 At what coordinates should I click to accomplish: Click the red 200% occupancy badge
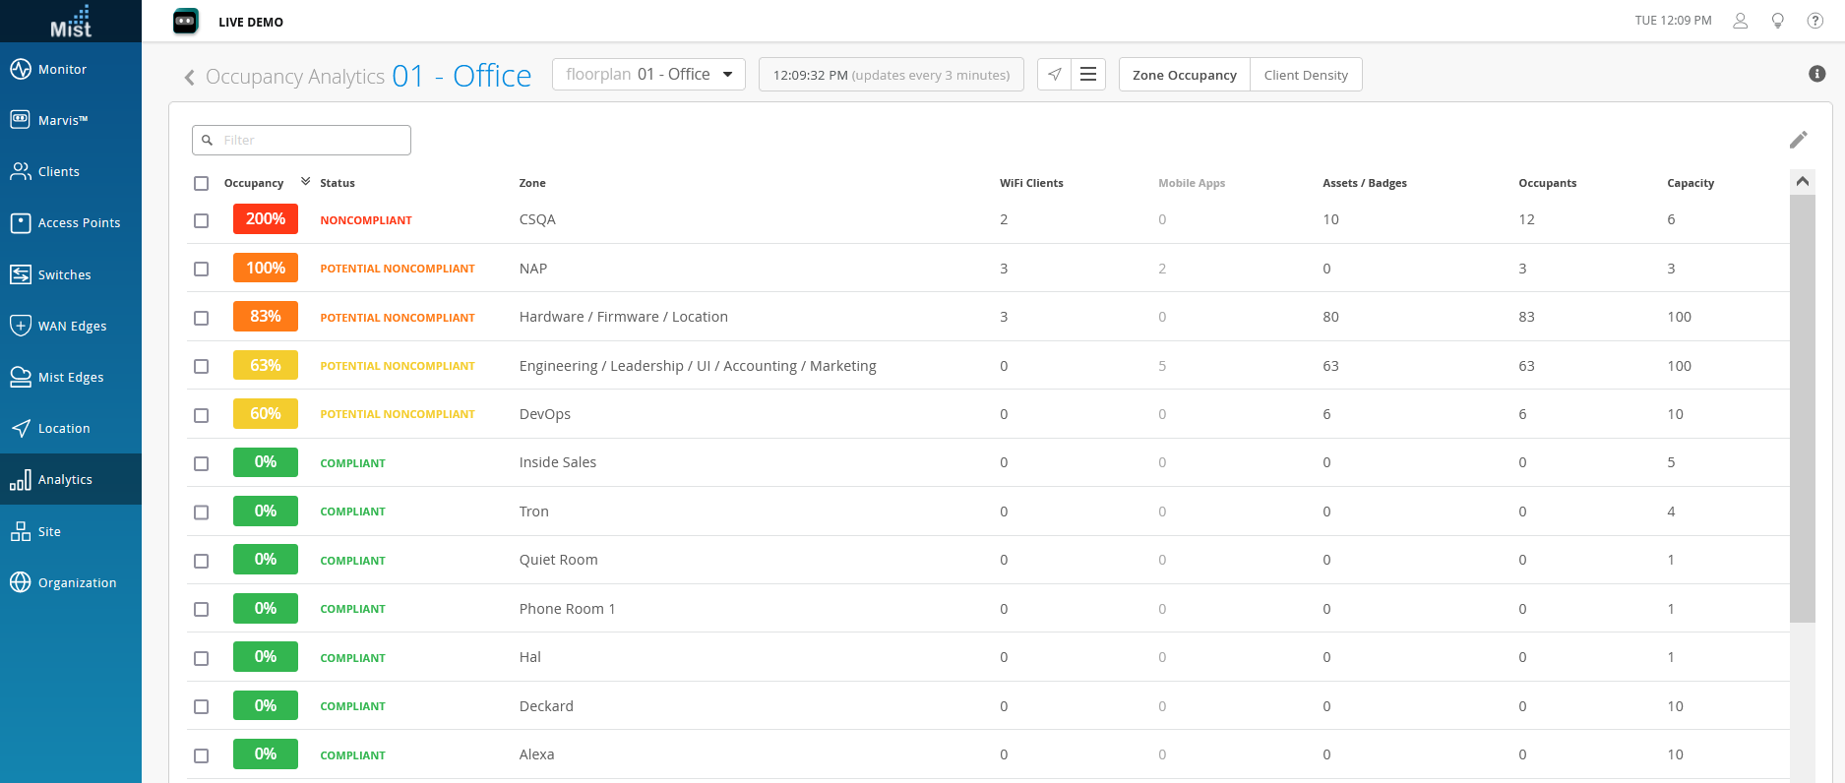265,219
